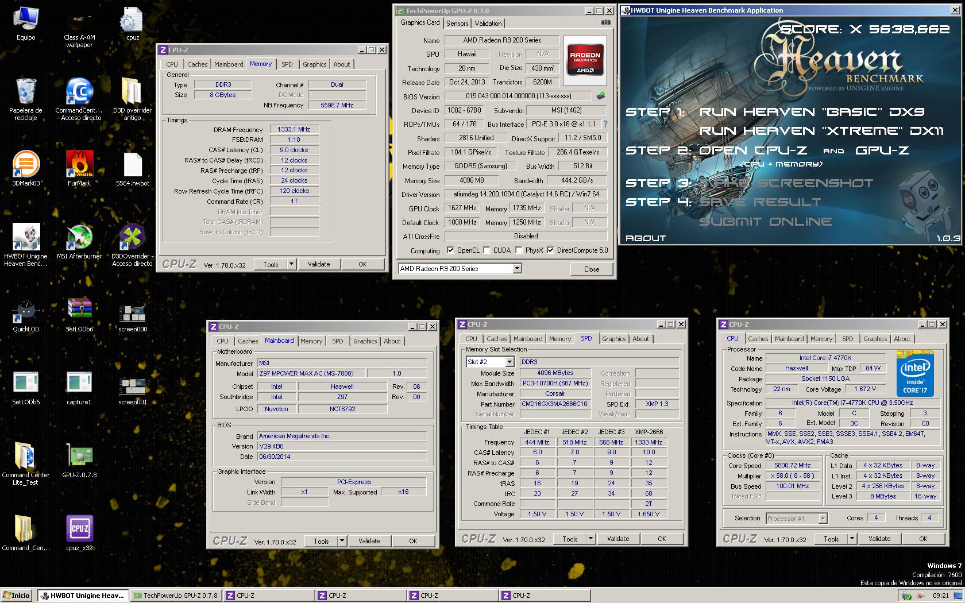Screen dimensions: 965x603
Task: Open QuickLOD desktop icon
Action: coord(26,315)
